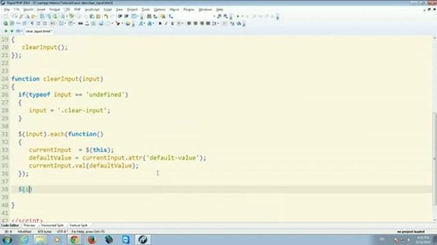Open the Tools menu
The height and width of the screenshot is (245, 437).
click(x=145, y=10)
